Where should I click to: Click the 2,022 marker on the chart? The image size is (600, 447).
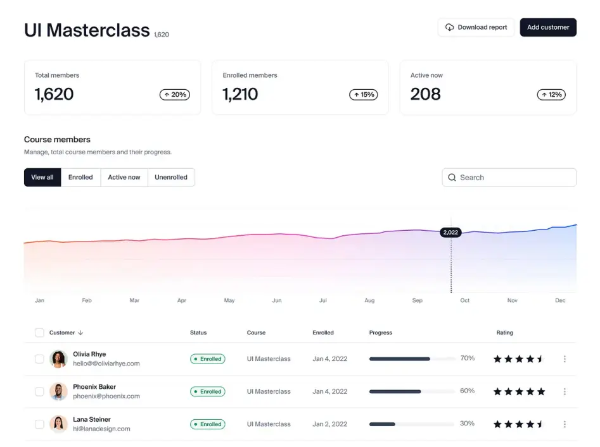pyautogui.click(x=450, y=233)
